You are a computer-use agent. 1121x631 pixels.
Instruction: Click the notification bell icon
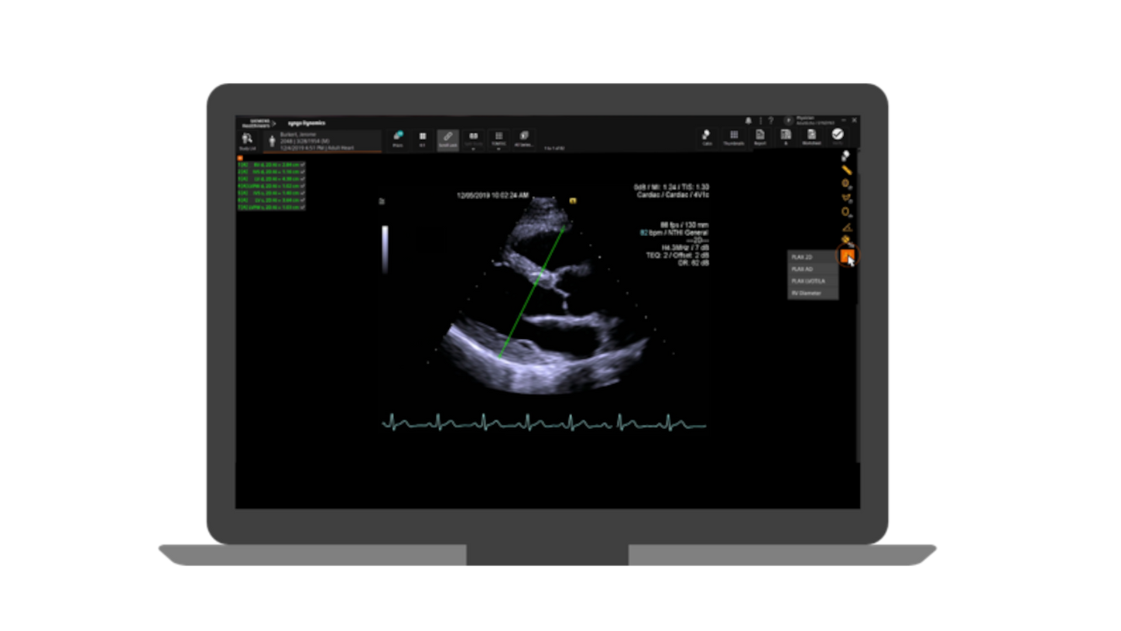tap(749, 121)
